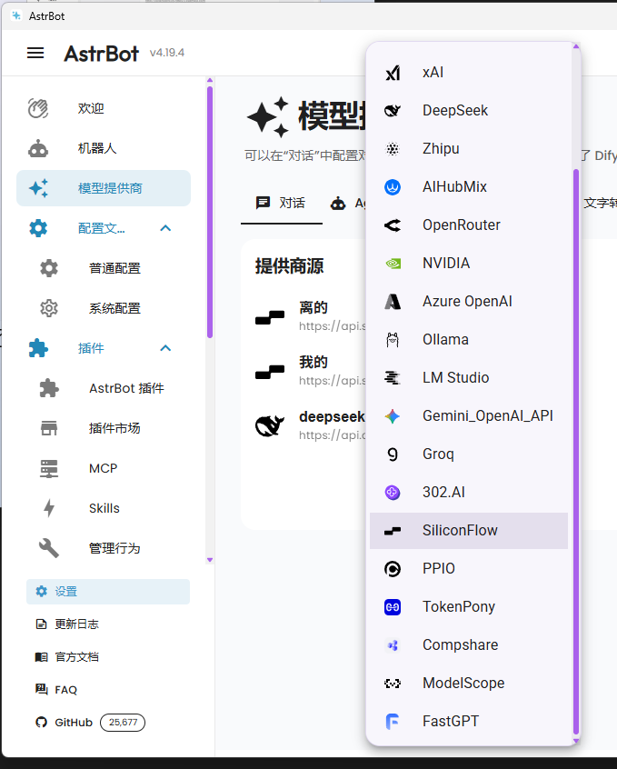Open the 欢迎 sidebar page
The image size is (617, 769).
104,108
